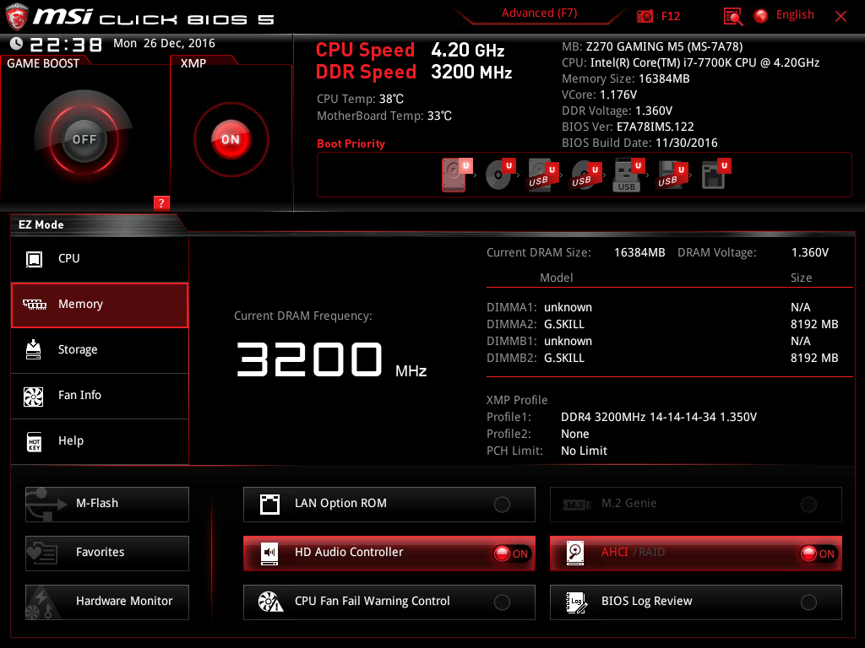Select the DIMMB2 G.SKILL row

pyautogui.click(x=662, y=358)
